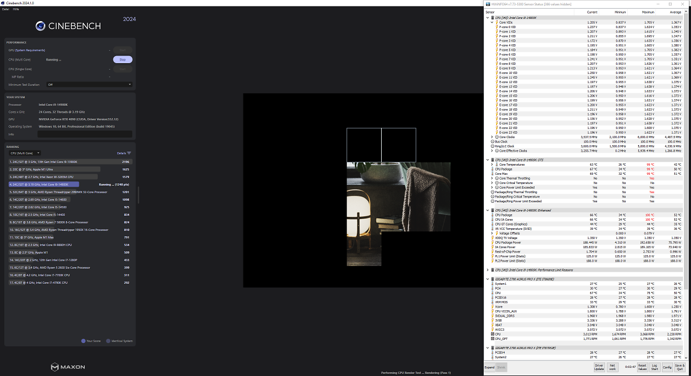Click the fan icon beside CPU_OPT
Screen dimensions: 691x376
click(493, 338)
